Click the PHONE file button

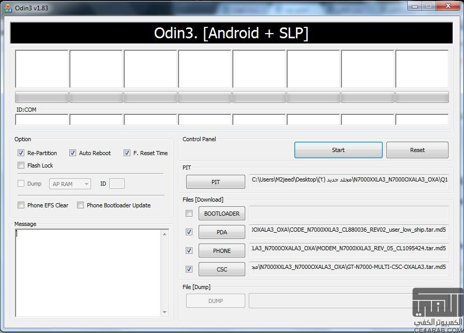(x=221, y=251)
